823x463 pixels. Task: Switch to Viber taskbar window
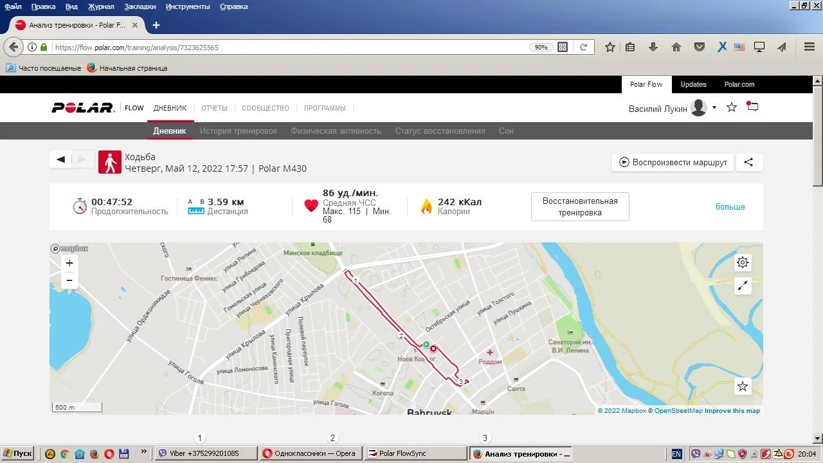206,453
